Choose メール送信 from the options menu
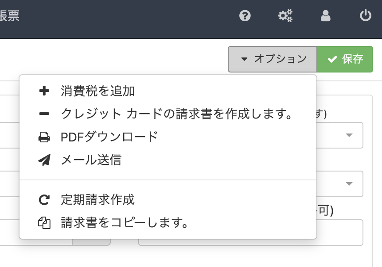 tap(91, 160)
